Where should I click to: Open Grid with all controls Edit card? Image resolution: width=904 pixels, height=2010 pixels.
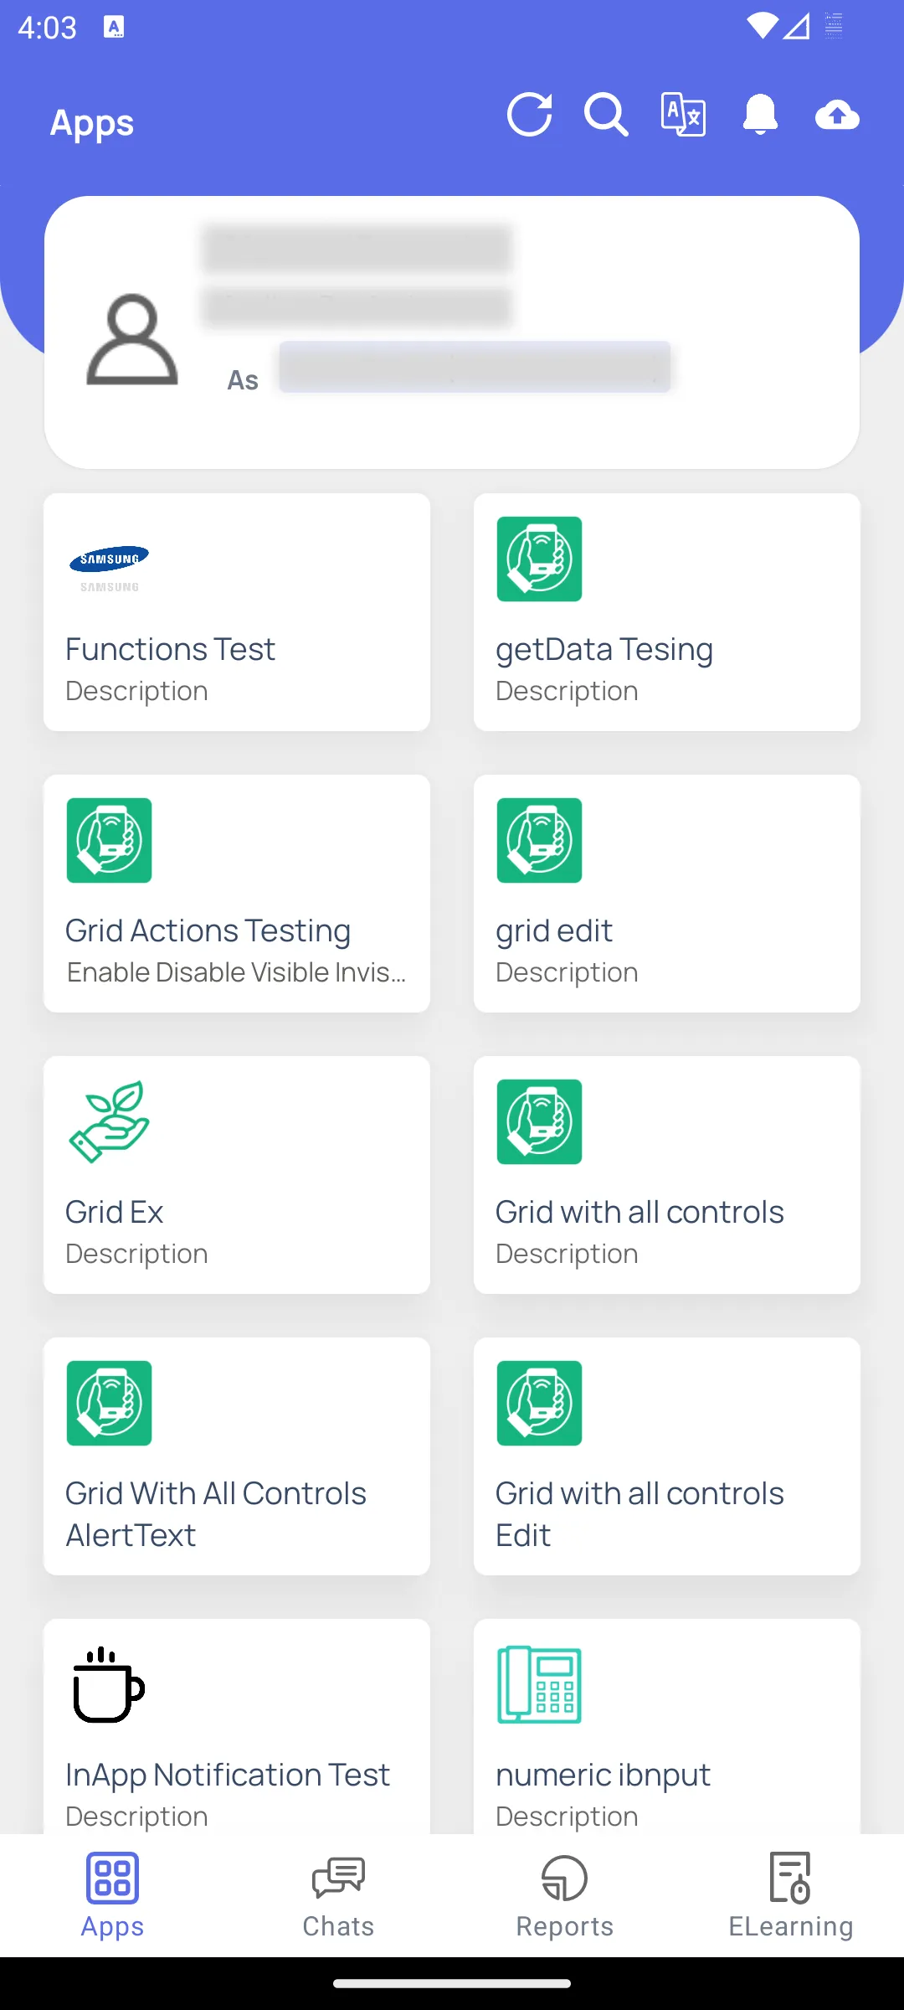click(667, 1456)
